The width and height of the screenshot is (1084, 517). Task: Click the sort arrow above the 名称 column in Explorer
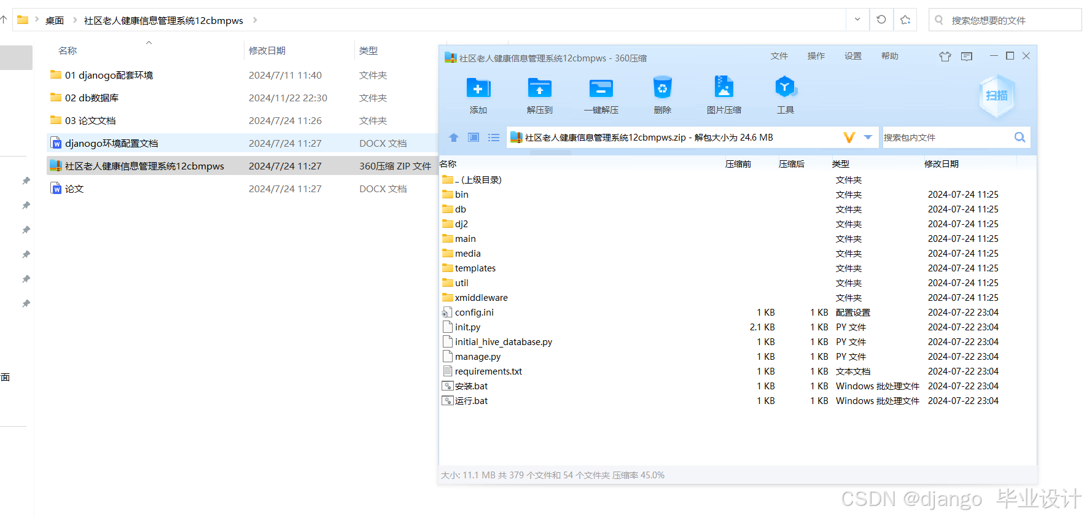click(x=149, y=42)
